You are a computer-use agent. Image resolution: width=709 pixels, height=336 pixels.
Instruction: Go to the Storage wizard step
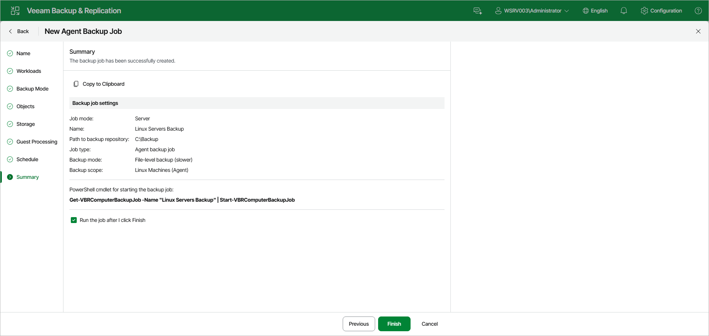(x=25, y=124)
